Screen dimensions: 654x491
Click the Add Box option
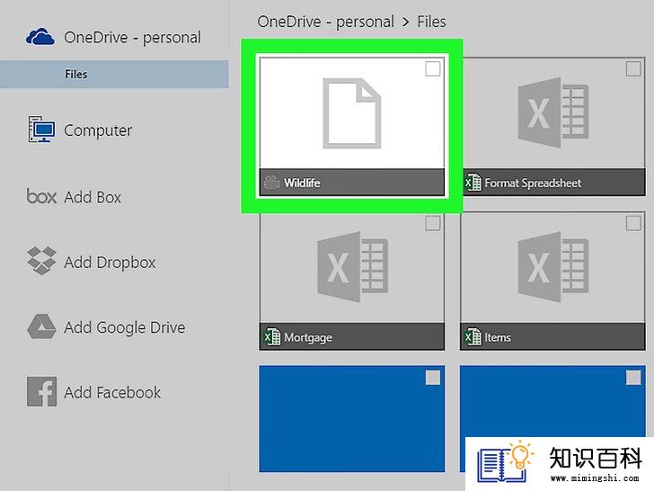74,197
